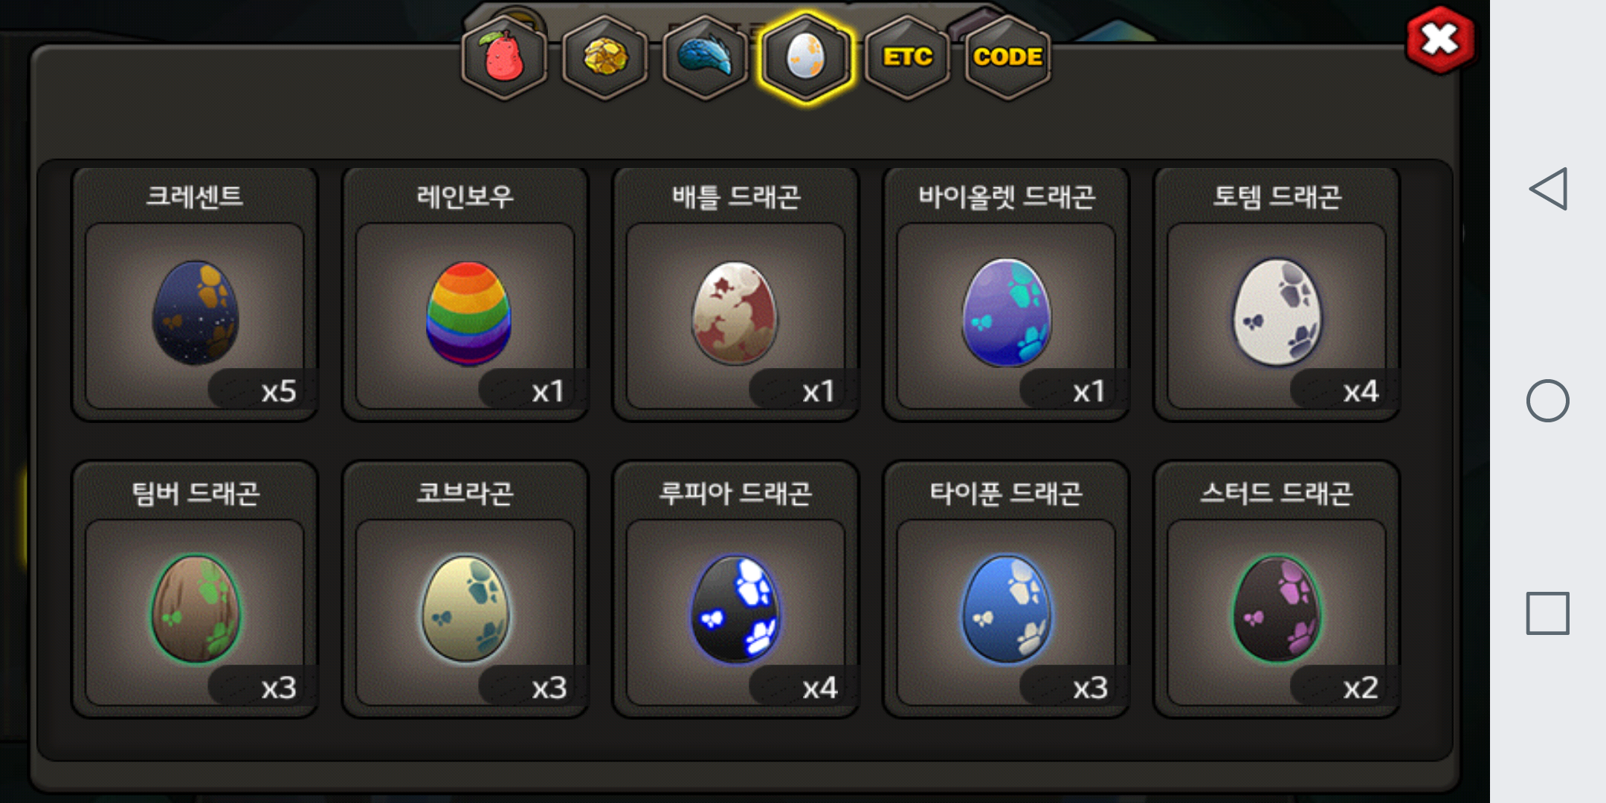
Task: Open the fruit food inventory tab
Action: pyautogui.click(x=505, y=57)
